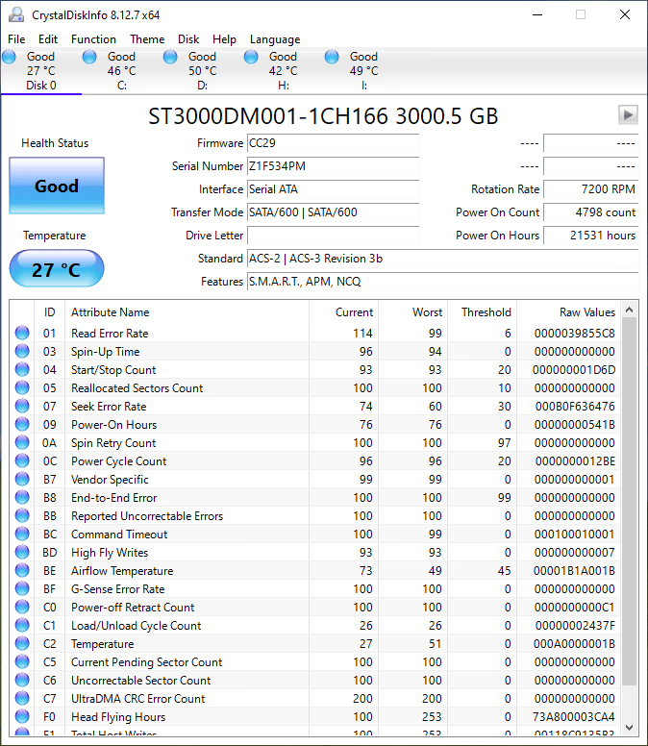Click the ID column header

[x=49, y=312]
